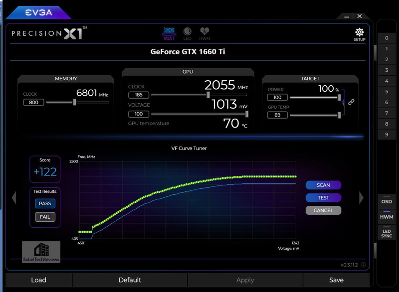This screenshot has height=292, width=399.
Task: Click the 1013 mV voltage readout
Action: pos(229,104)
